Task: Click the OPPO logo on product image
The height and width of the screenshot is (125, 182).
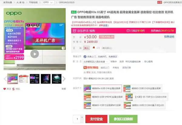Action: click(14, 13)
